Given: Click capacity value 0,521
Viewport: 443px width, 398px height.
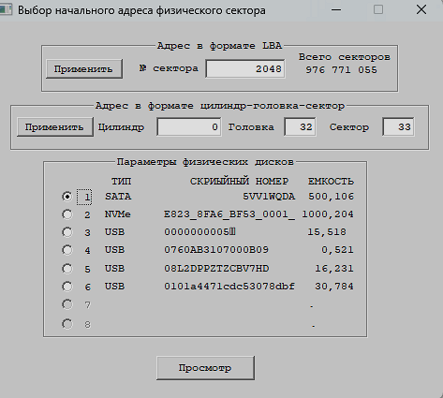Looking at the screenshot, I should pos(337,250).
